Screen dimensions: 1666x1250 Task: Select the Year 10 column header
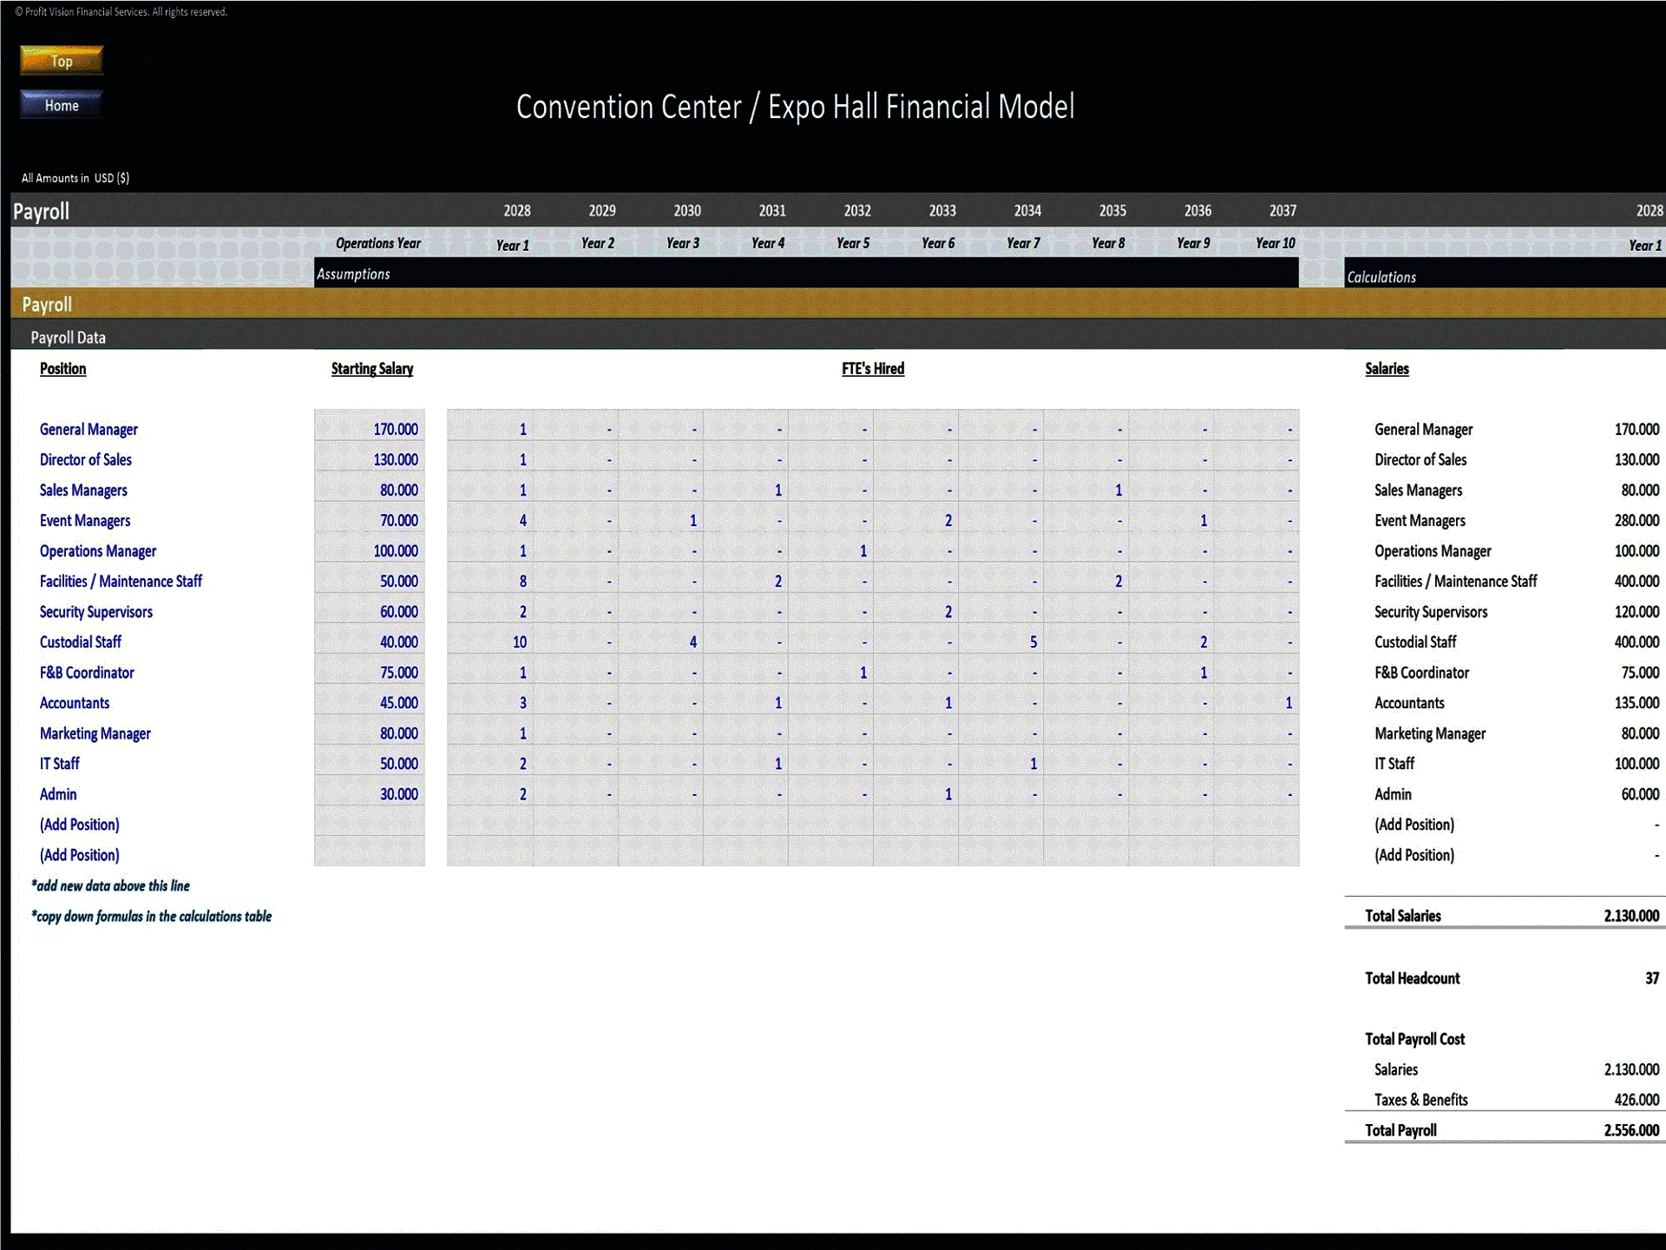1276,243
